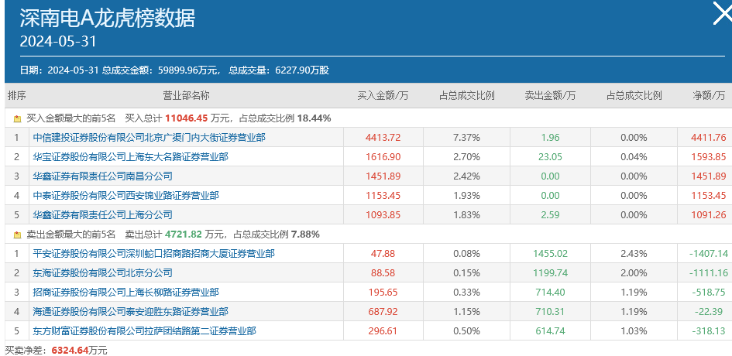
Task: Open 华宝证券上海东大名路证券营业部 link
Action: click(x=131, y=157)
